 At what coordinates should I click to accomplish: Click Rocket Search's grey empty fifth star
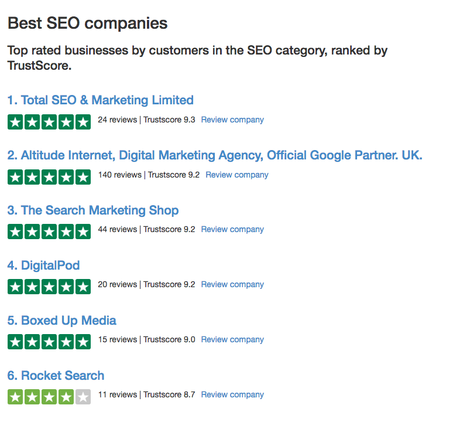[x=83, y=397]
